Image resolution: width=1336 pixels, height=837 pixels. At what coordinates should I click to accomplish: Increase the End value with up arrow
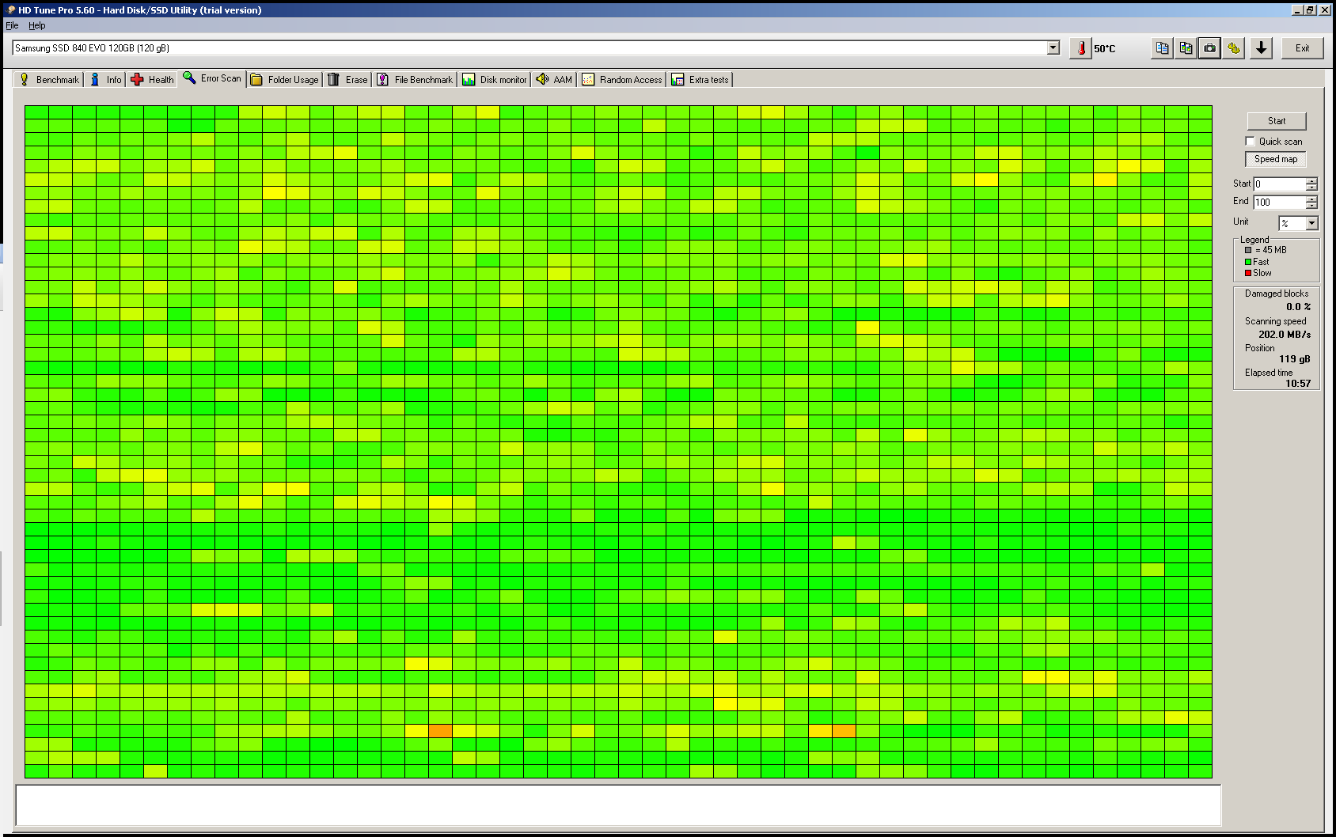[1311, 199]
